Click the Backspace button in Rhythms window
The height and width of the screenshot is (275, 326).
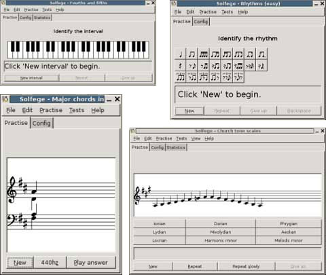tap(299, 111)
